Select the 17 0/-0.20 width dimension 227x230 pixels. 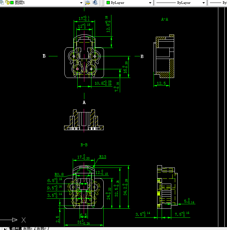83,157
